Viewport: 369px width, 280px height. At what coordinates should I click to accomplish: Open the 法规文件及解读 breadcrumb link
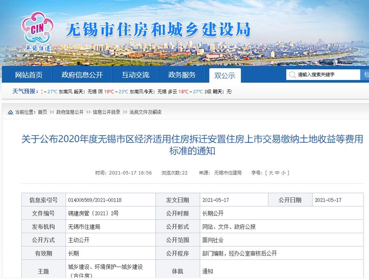(x=145, y=112)
